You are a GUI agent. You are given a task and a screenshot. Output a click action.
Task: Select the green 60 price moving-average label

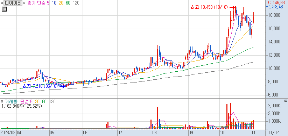[x=68, y=3]
